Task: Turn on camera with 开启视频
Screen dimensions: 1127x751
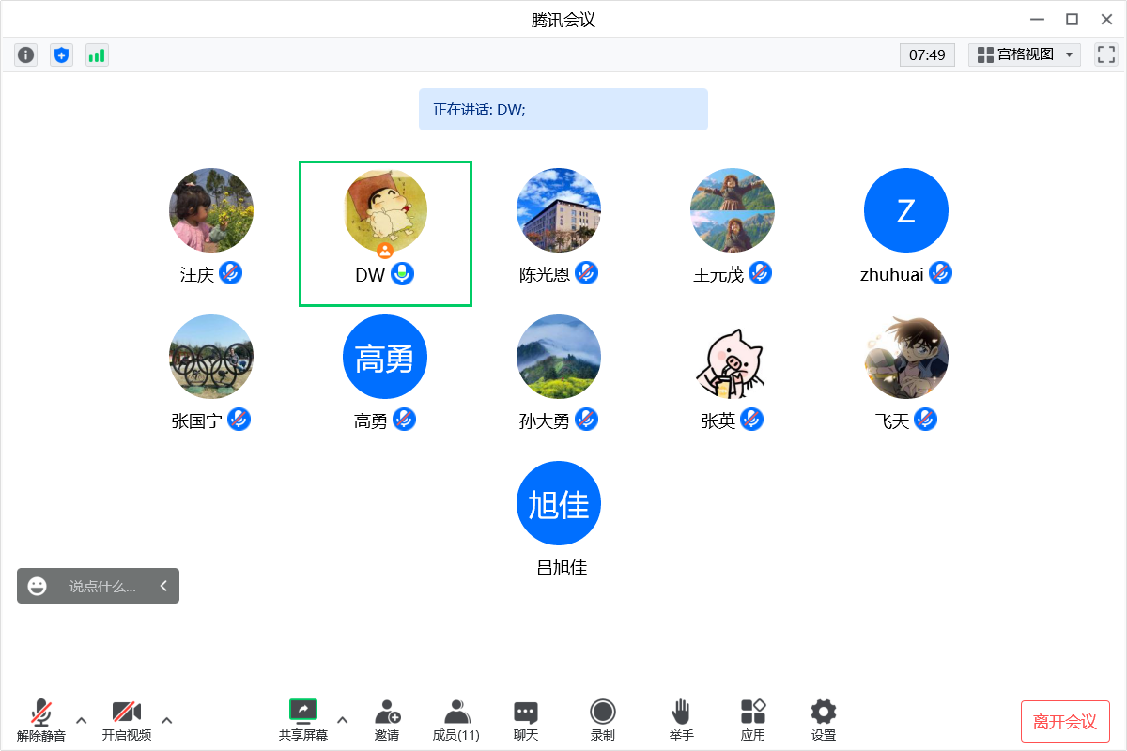Action: 127,720
